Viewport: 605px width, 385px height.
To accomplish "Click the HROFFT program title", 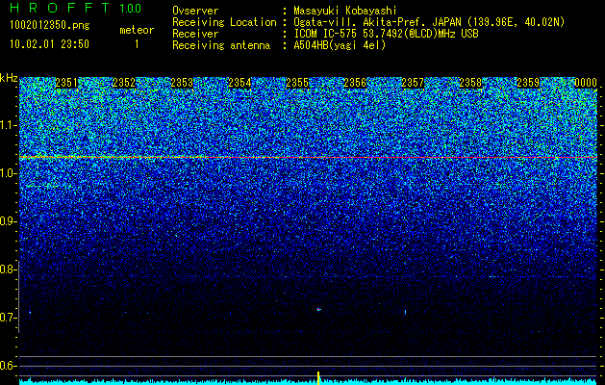I will point(61,8).
